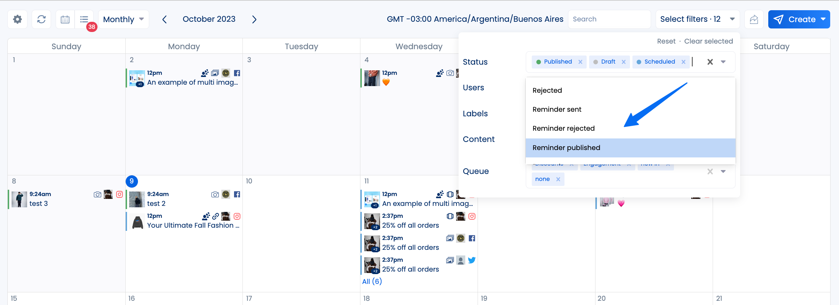839x305 pixels.
Task: Click gallery icon on Twitter 25% off post
Action: tap(450, 260)
